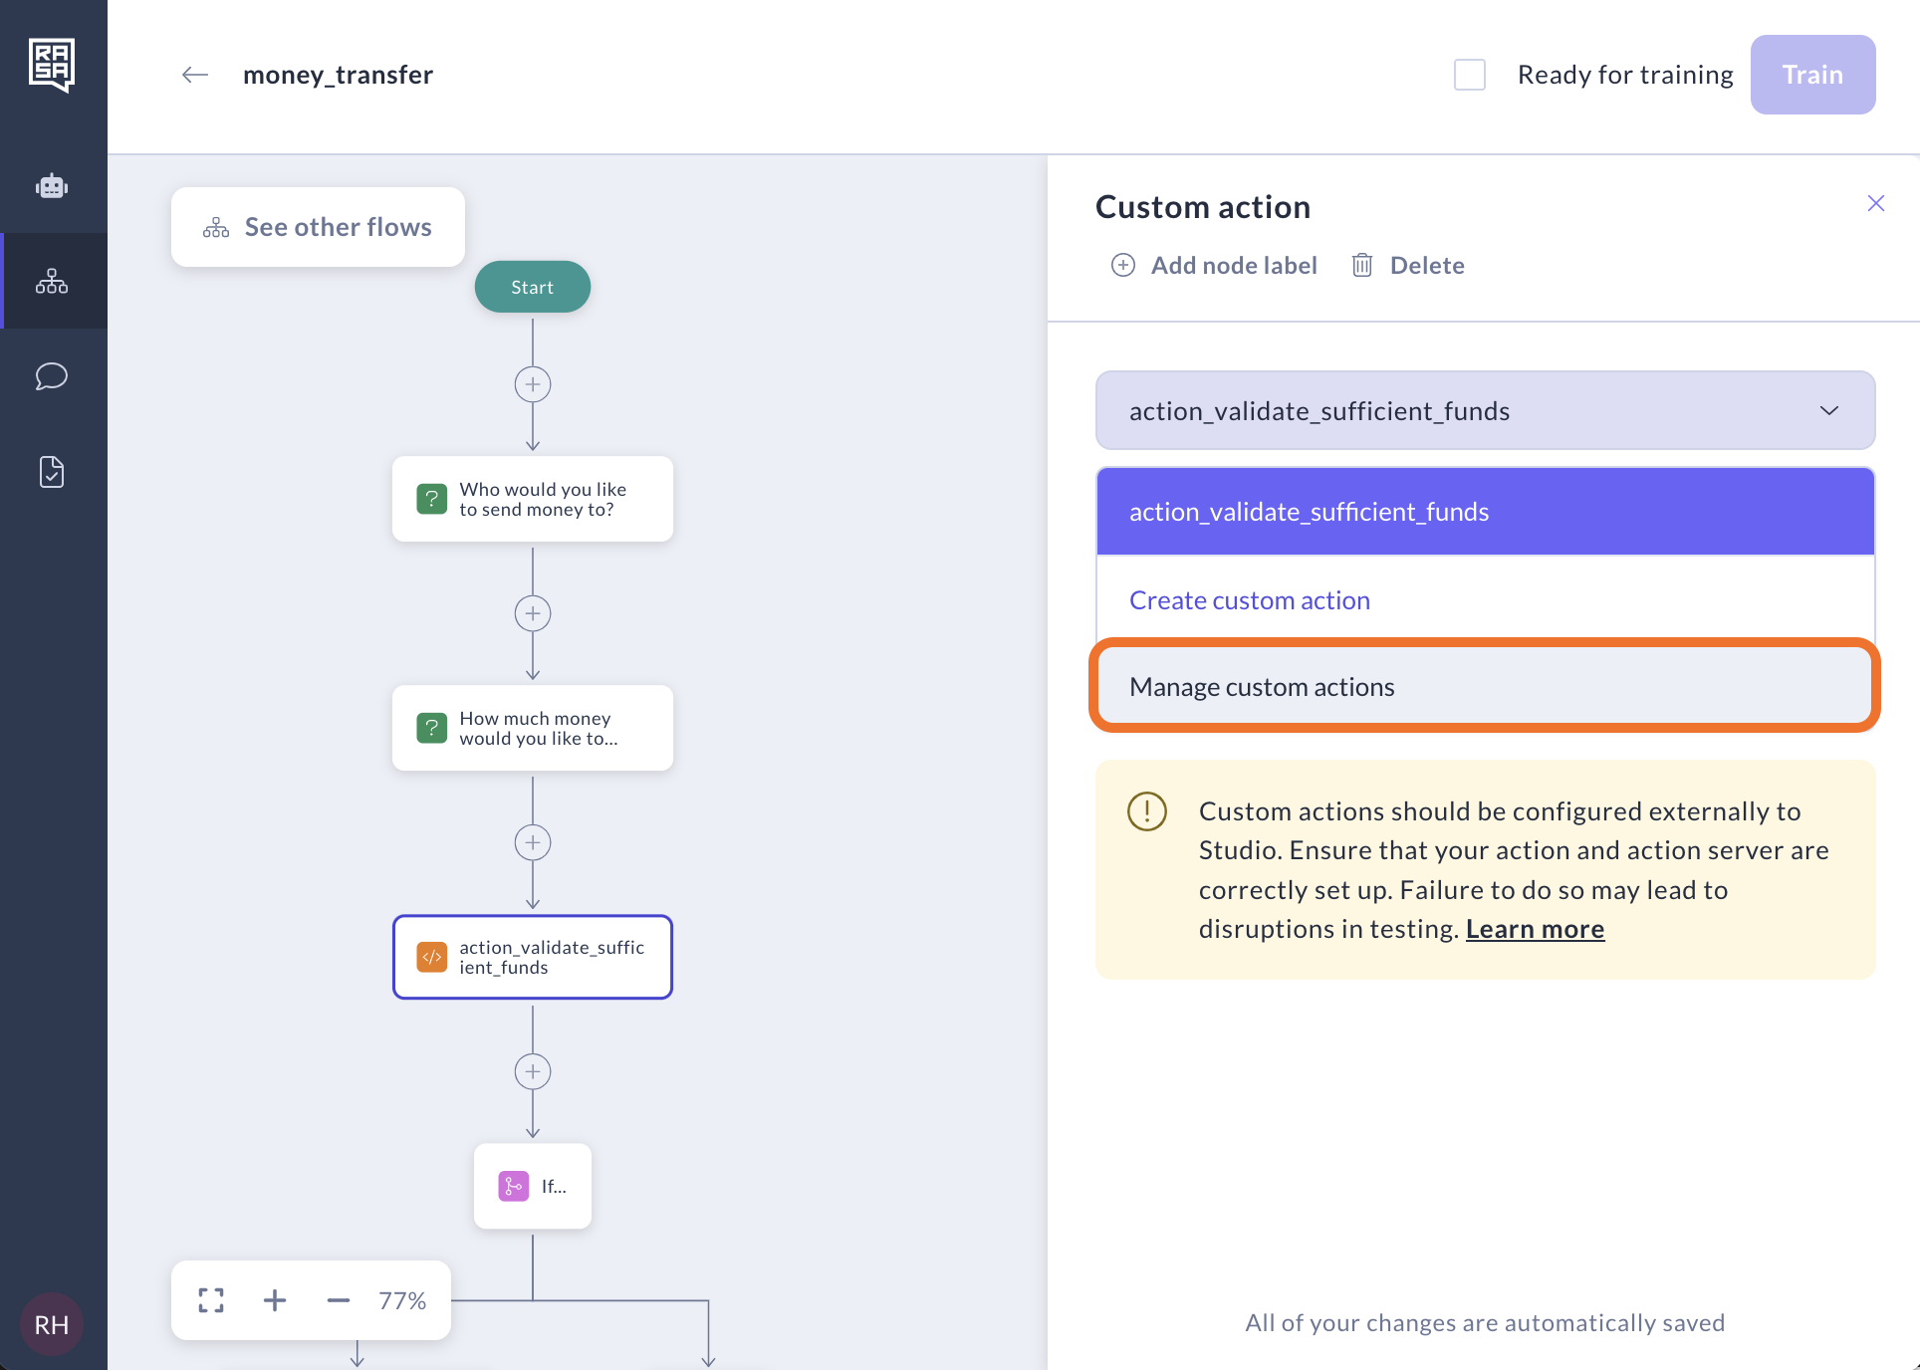Image resolution: width=1920 pixels, height=1370 pixels.
Task: Click the Rasa logo
Action: coord(52,65)
